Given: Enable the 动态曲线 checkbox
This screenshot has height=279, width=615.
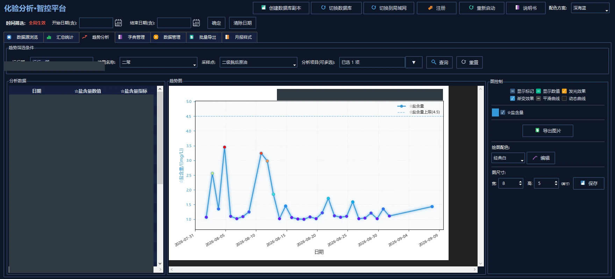Looking at the screenshot, I should (x=564, y=98).
